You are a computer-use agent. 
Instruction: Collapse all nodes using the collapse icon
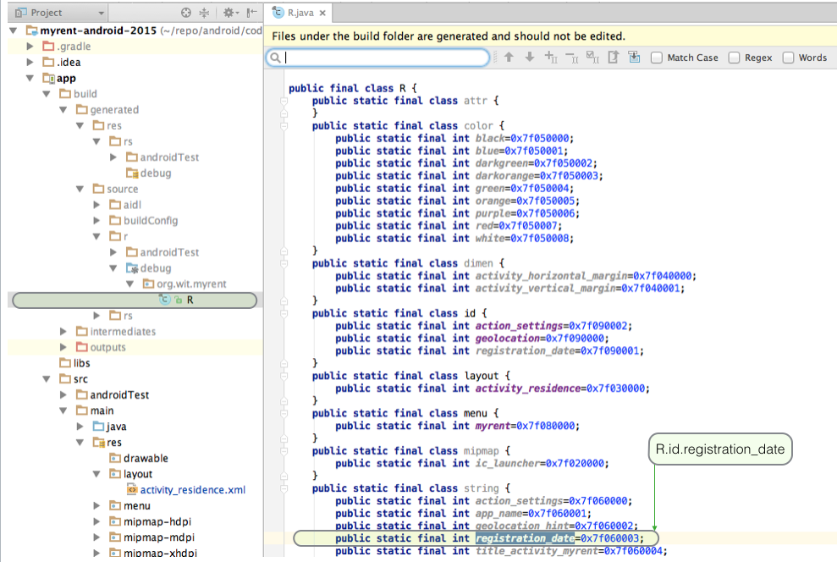[203, 12]
